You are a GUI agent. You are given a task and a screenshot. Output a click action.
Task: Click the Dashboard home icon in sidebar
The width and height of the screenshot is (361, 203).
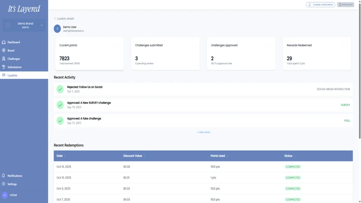tap(4, 42)
